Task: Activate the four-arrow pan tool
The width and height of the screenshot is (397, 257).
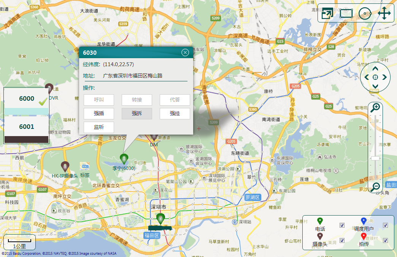Action: (x=384, y=13)
